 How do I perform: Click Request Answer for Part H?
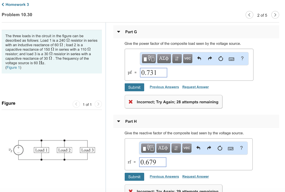pyautogui.click(x=195, y=176)
